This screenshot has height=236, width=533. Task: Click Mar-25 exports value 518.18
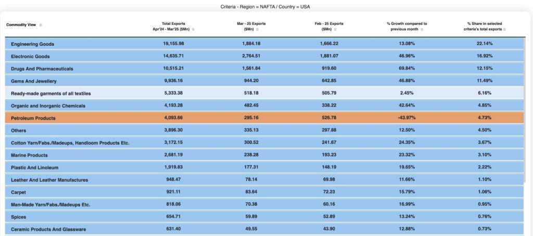pyautogui.click(x=251, y=93)
